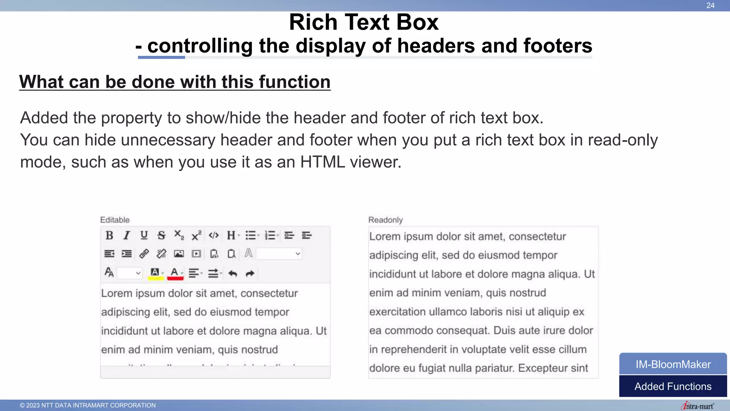730x411 pixels.
Task: Click into the Editable text area
Action: pos(215,324)
